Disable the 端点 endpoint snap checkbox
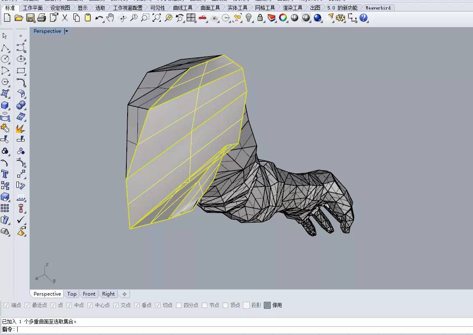Image resolution: width=473 pixels, height=335 pixels. tap(6, 305)
